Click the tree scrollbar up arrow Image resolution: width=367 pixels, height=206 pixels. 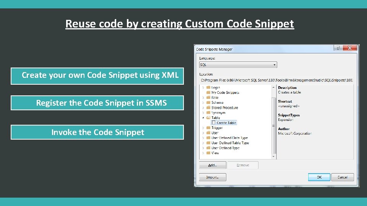[x=273, y=87]
